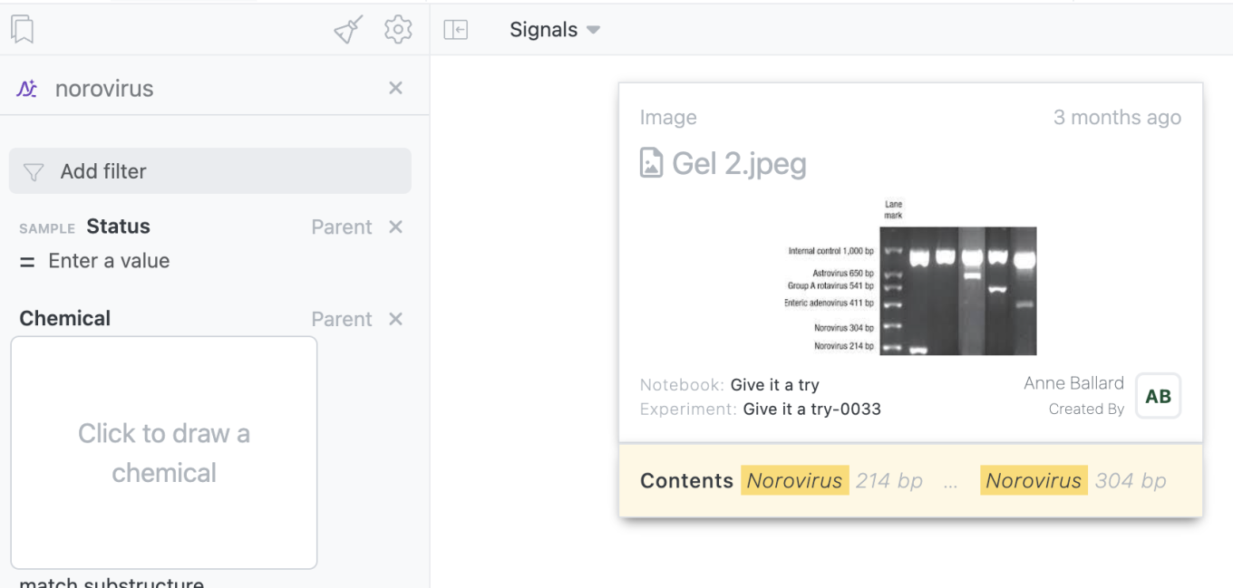This screenshot has height=588, width=1233.
Task: Open Parent dropdown for Status filter
Action: coord(341,227)
